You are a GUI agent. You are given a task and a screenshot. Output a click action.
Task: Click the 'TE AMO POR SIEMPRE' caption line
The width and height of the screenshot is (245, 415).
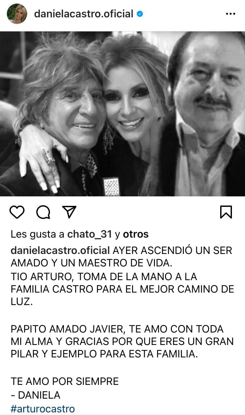(x=64, y=381)
